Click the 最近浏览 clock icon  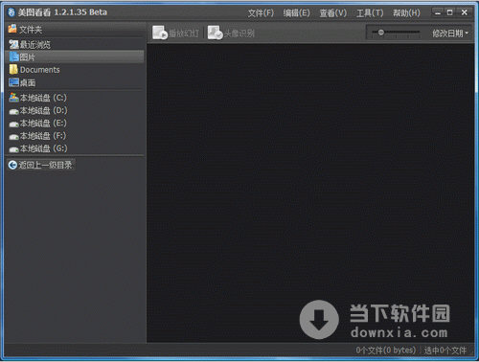click(13, 44)
